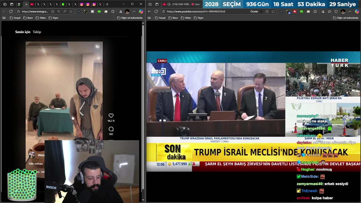Click the Instagram address bar URL
The image size is (361, 203).
point(35,12)
